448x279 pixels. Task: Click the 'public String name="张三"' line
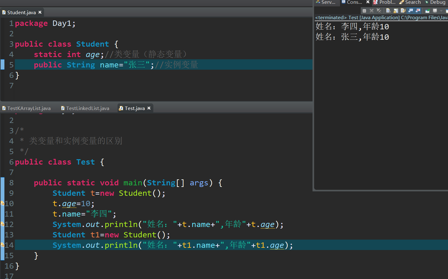click(x=94, y=65)
